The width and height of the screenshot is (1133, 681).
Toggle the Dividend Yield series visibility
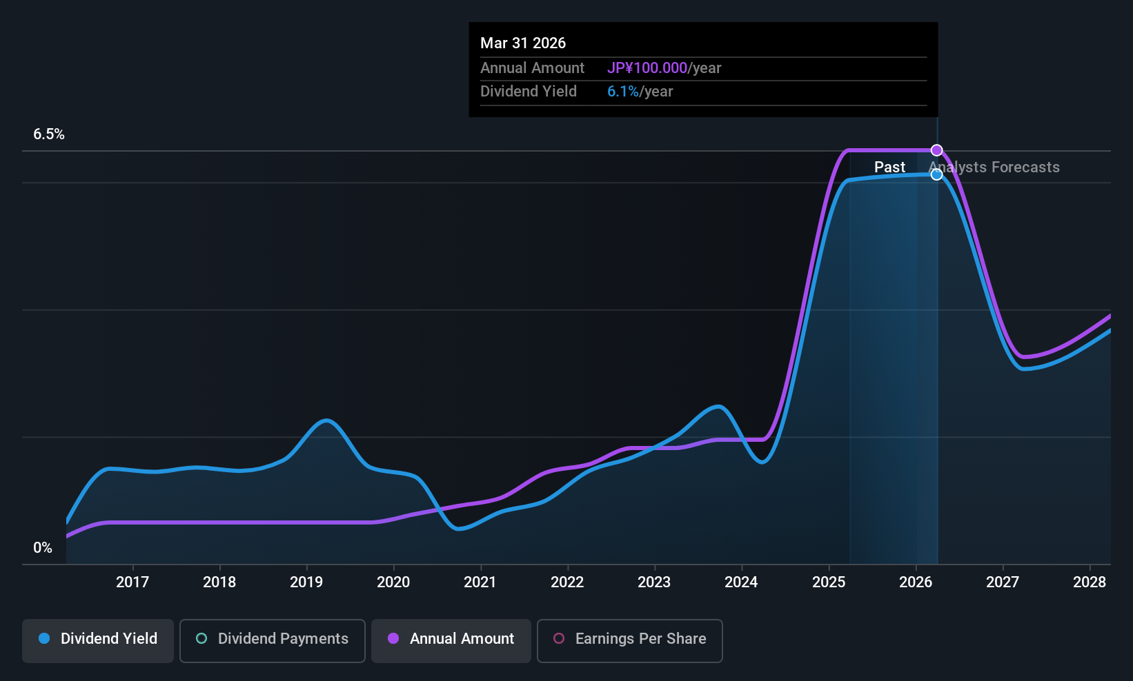click(x=97, y=640)
